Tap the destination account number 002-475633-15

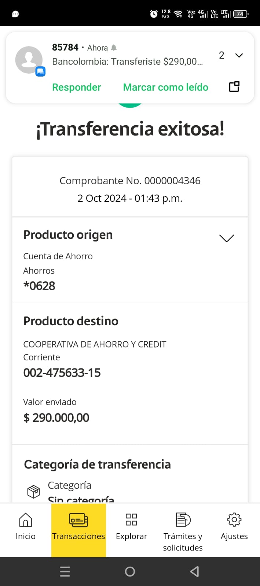click(x=62, y=373)
